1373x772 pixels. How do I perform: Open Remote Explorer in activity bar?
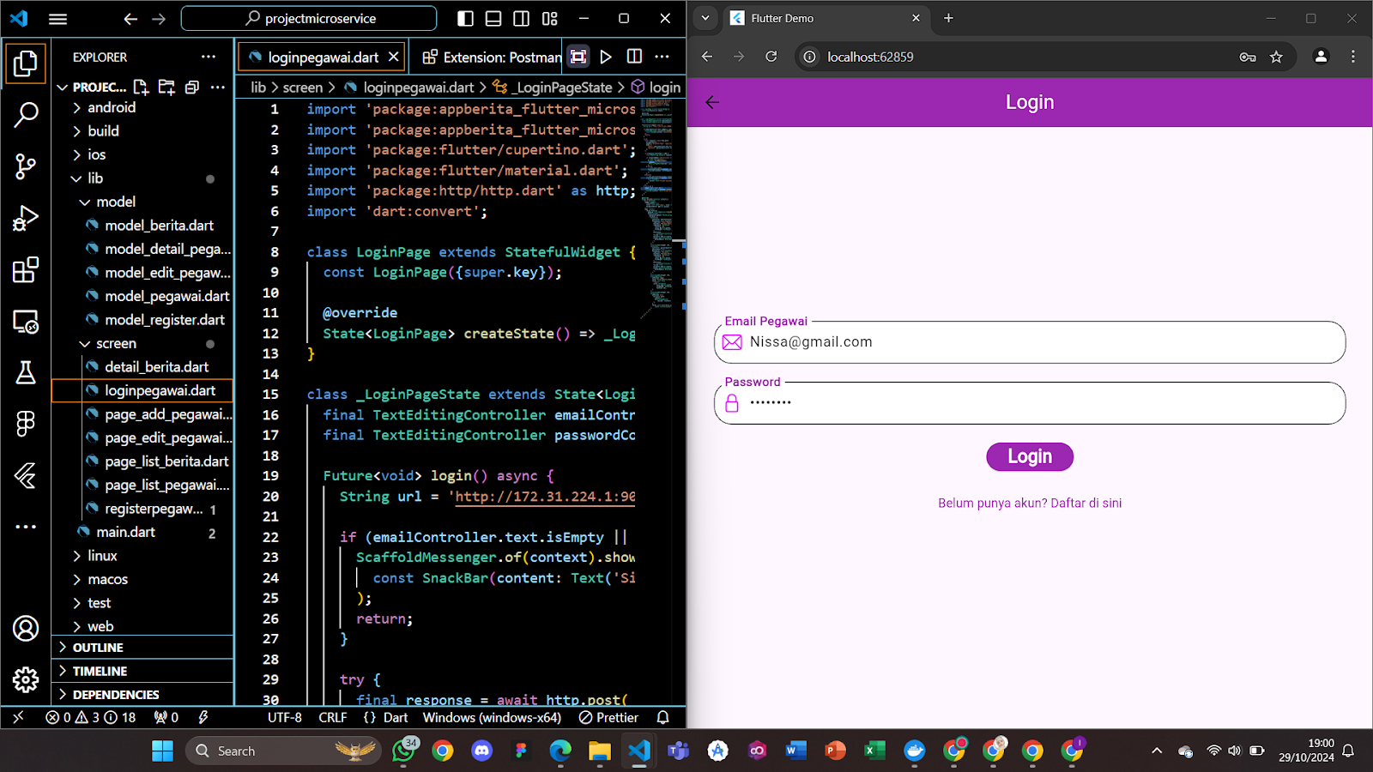pos(26,322)
